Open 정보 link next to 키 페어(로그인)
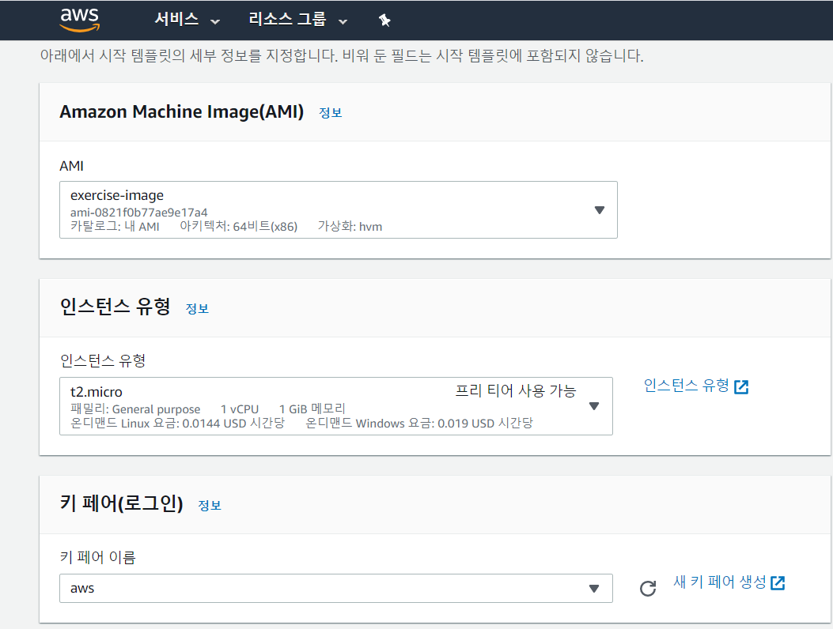The width and height of the screenshot is (833, 629). pyautogui.click(x=210, y=505)
